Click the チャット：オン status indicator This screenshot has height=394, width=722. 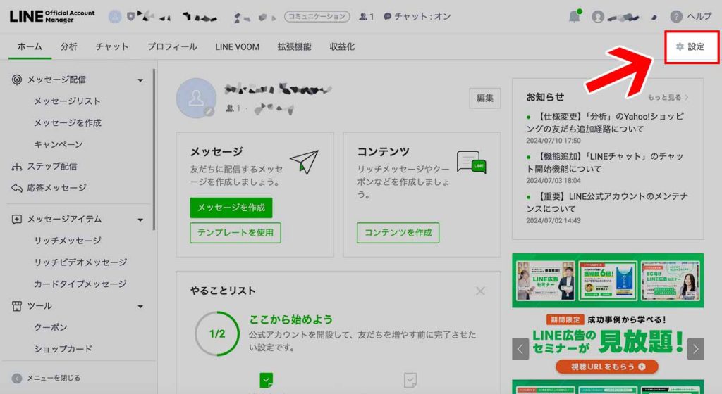(x=417, y=16)
